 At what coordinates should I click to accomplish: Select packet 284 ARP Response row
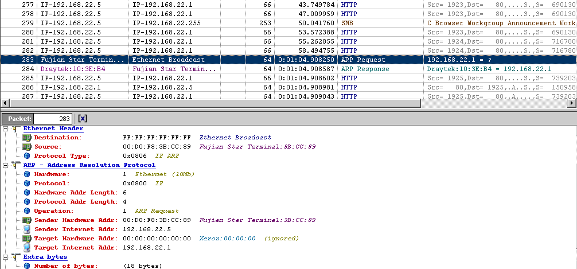tap(288, 69)
